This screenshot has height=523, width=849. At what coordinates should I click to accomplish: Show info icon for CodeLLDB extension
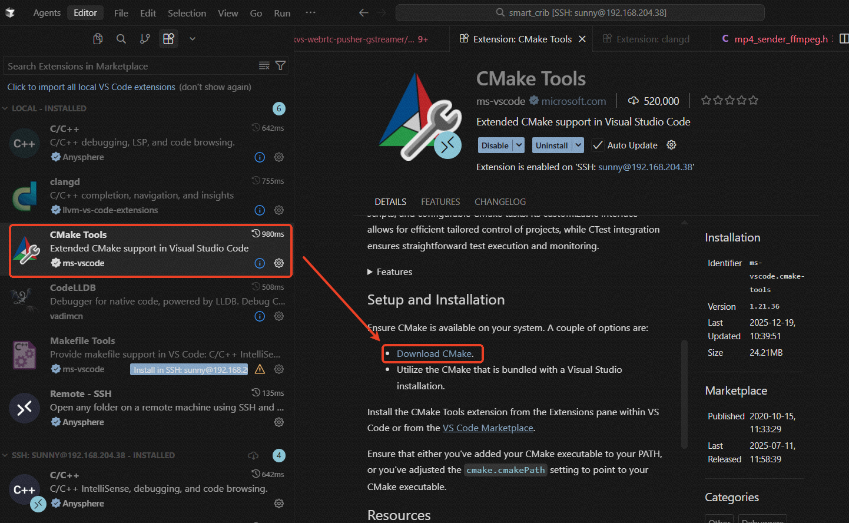point(260,316)
